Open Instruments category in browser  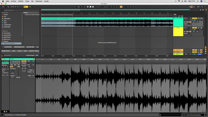tap(7, 33)
